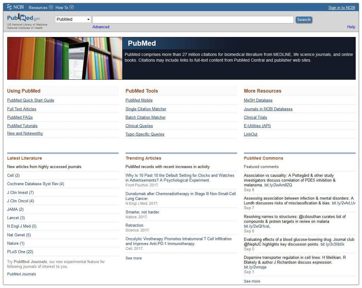Select J Clin Oncol (4)
This screenshot has height=288, width=362.
tap(20, 201)
